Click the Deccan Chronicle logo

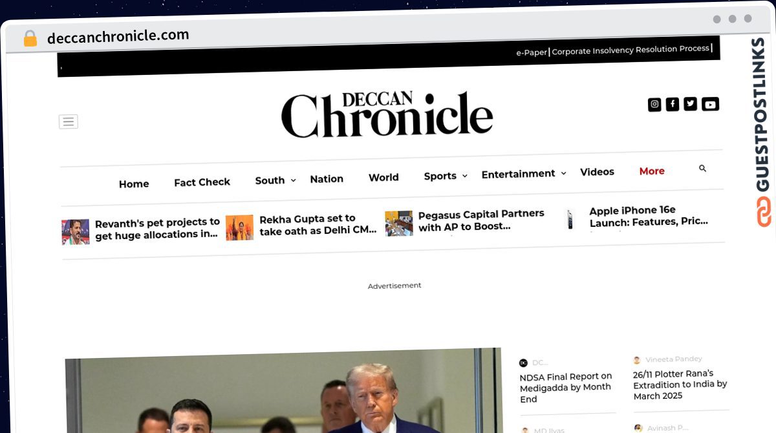click(x=387, y=114)
